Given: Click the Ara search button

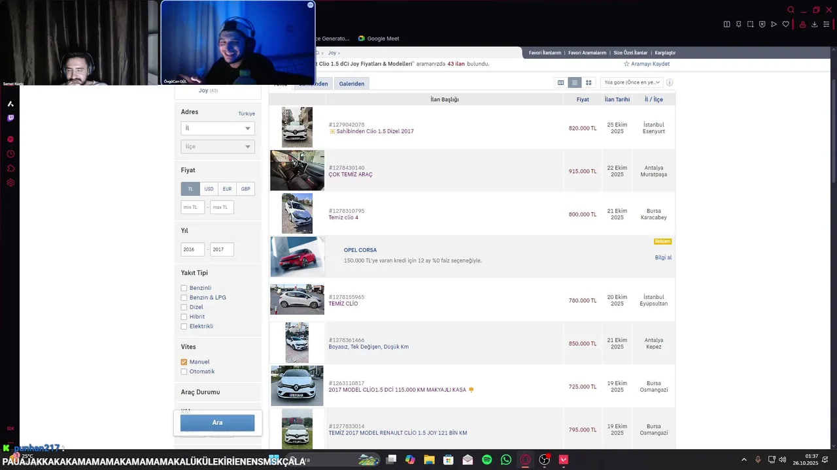Looking at the screenshot, I should (x=217, y=422).
